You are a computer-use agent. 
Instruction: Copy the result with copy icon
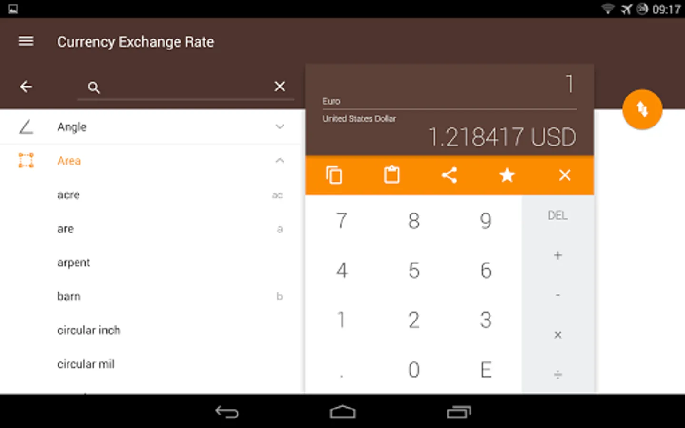click(334, 175)
